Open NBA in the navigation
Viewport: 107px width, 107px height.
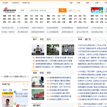[x=32, y=16]
